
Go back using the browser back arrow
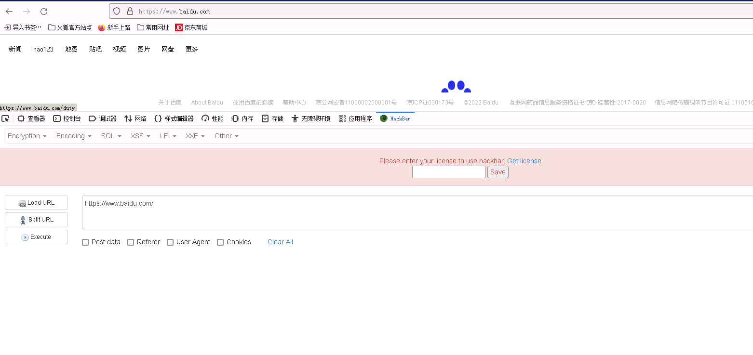[x=9, y=12]
